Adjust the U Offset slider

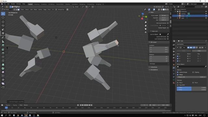pos(191,87)
